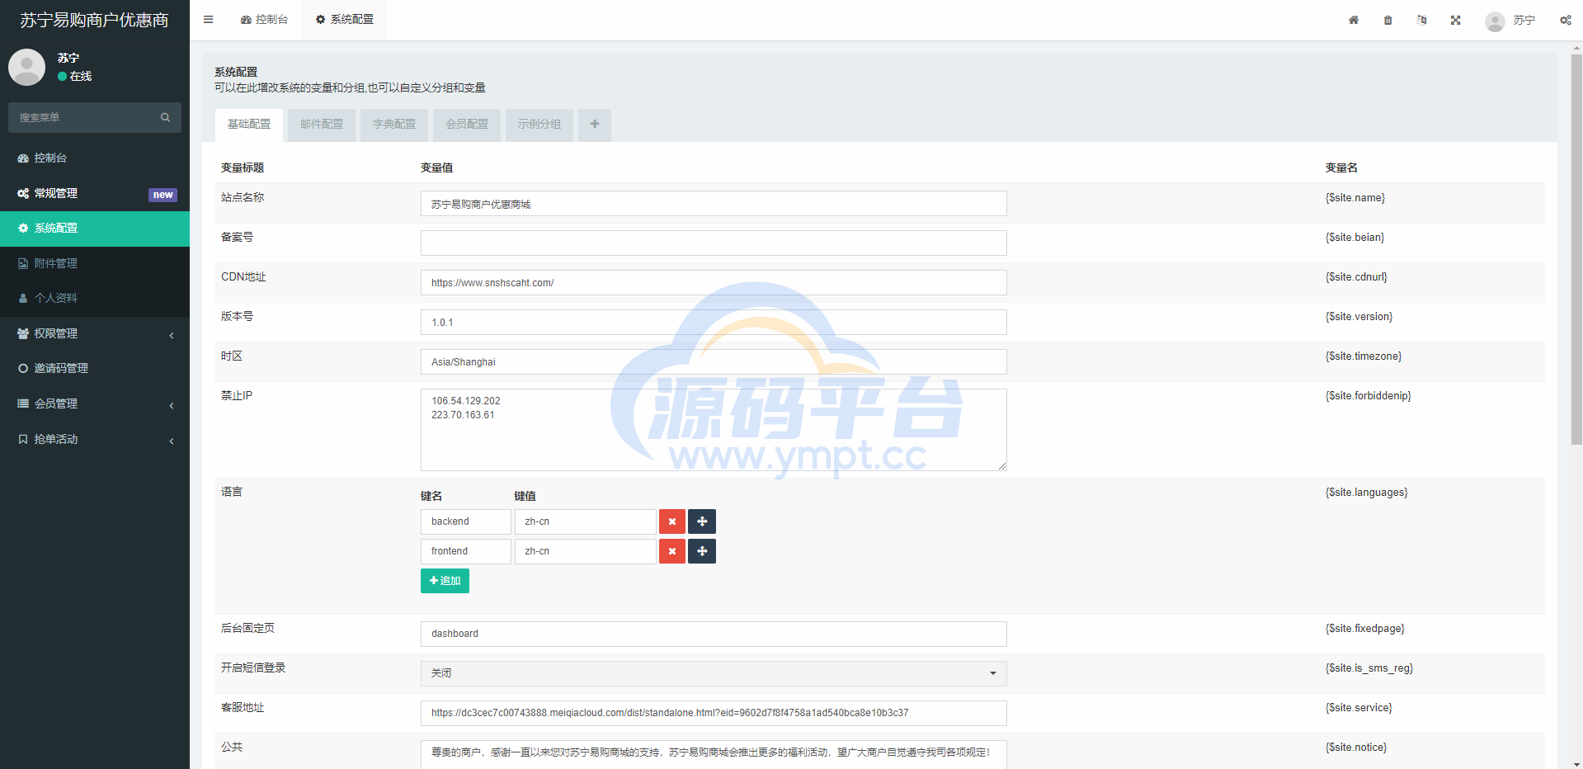Click {$site.name} variable text

click(x=1355, y=198)
